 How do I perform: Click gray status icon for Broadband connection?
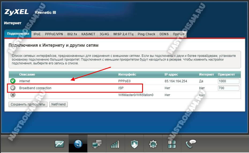(x=13, y=88)
